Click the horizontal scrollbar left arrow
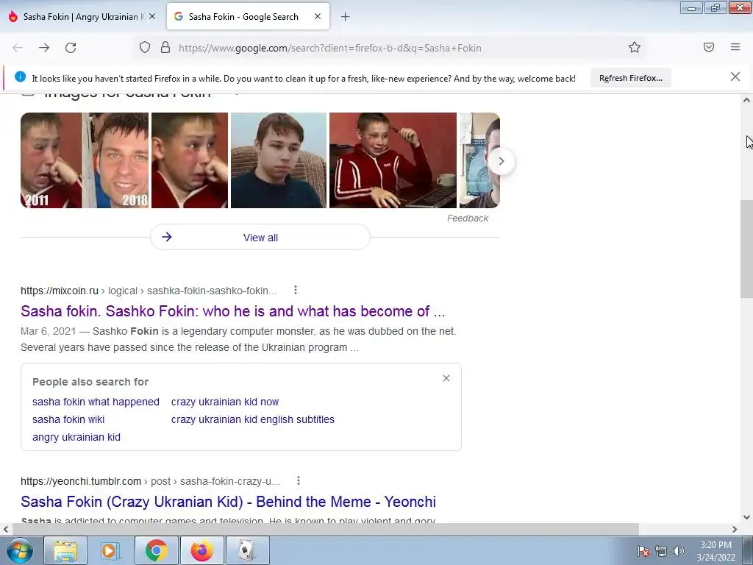This screenshot has height=565, width=753. pos(5,529)
